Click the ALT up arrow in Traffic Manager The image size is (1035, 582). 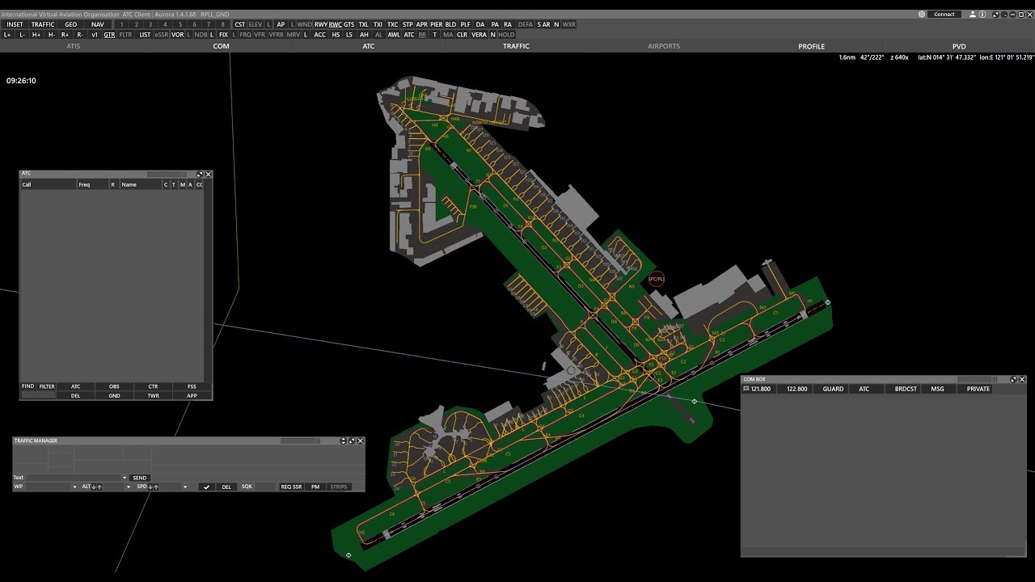click(99, 487)
